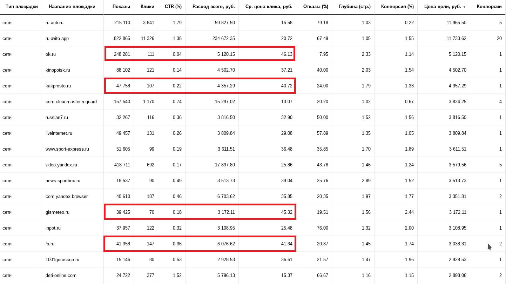Click the total spend value 234 672.35
The image size is (506, 284).
point(224,38)
